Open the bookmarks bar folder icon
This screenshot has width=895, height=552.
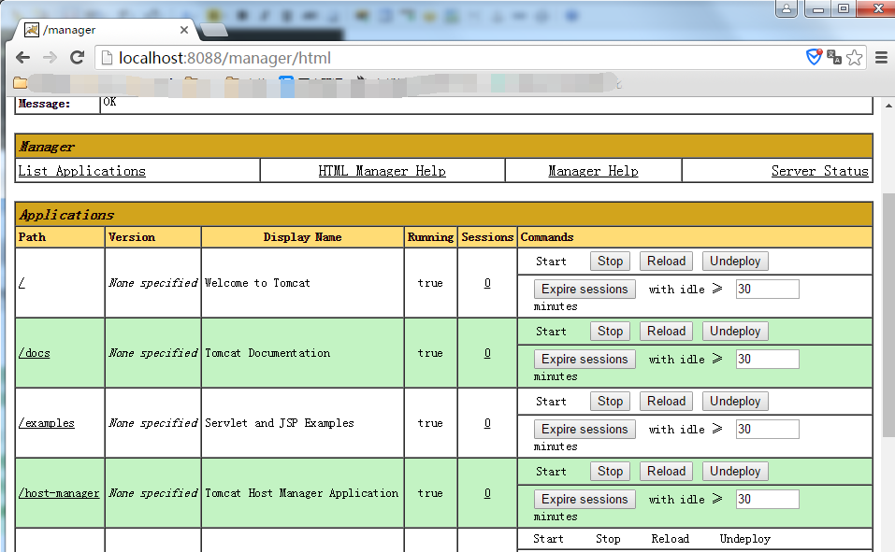point(21,83)
